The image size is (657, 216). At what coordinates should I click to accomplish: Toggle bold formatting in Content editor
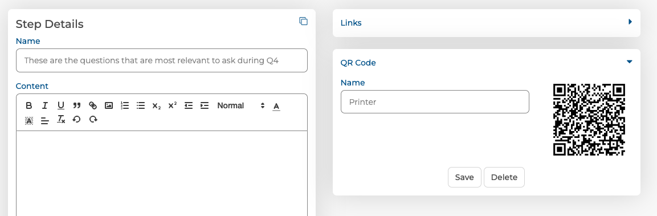pos(29,105)
